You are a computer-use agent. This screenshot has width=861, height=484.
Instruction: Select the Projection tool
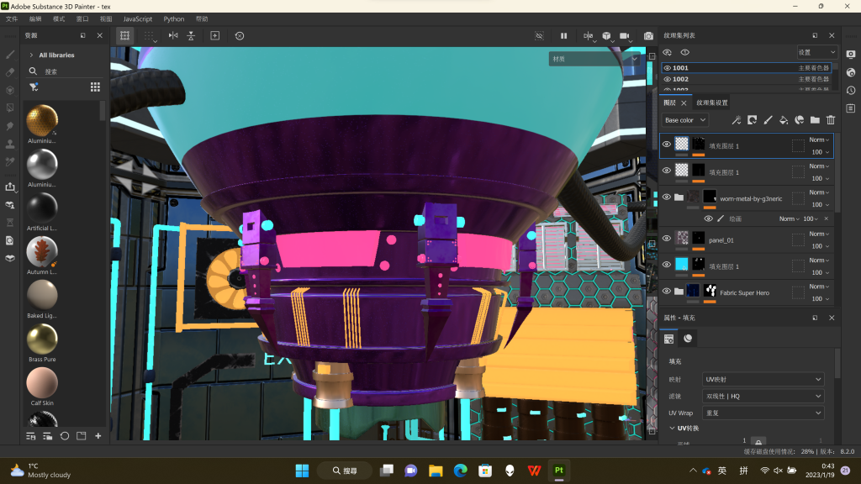tap(10, 90)
